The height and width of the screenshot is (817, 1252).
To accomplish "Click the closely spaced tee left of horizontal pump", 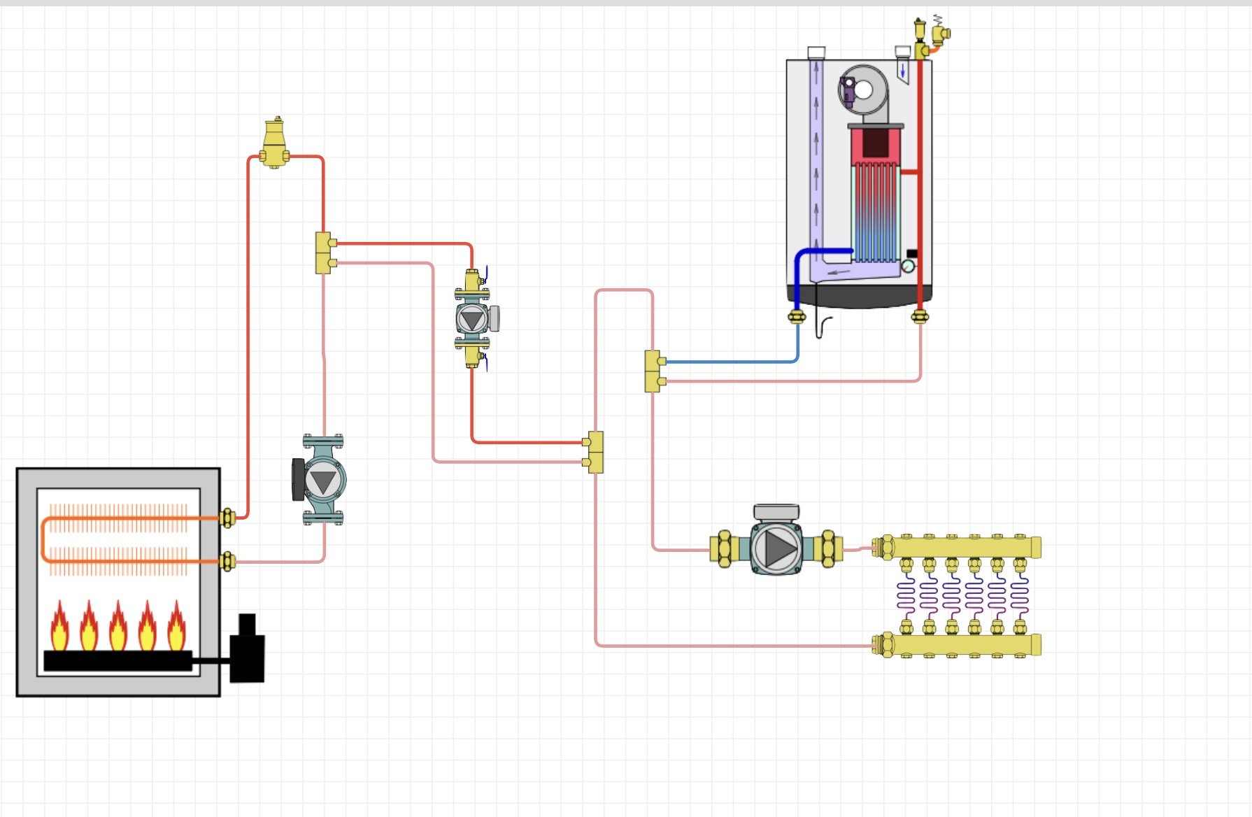I will (594, 452).
